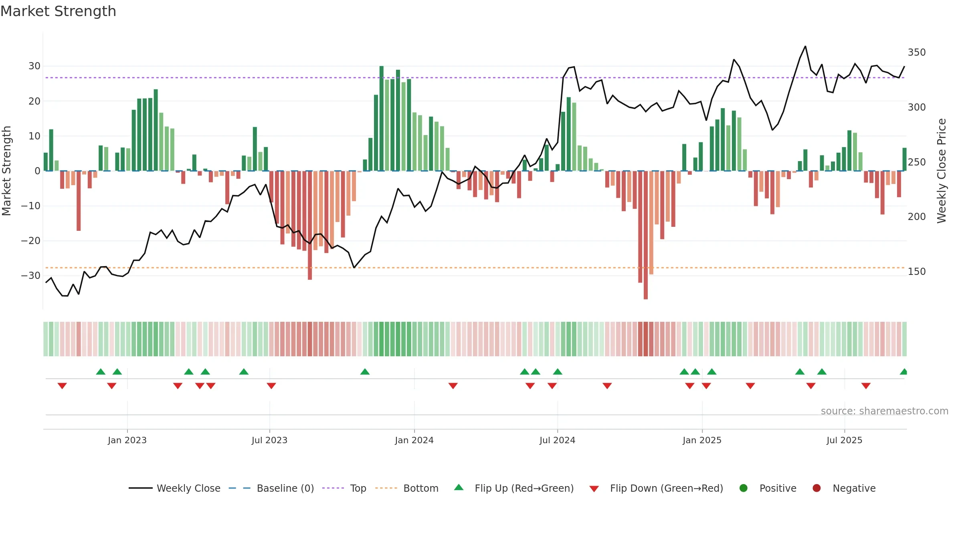The image size is (962, 541).
Task: Click the Weekly Close legend line
Action: click(140, 488)
